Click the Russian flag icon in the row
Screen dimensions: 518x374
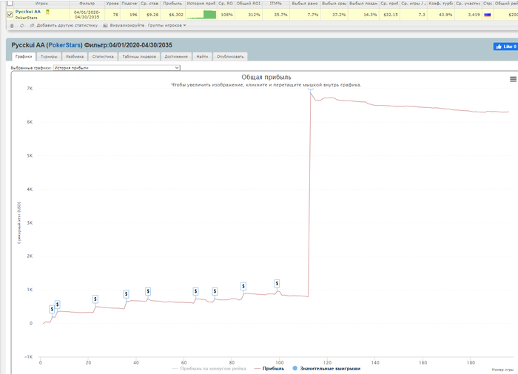click(x=487, y=15)
